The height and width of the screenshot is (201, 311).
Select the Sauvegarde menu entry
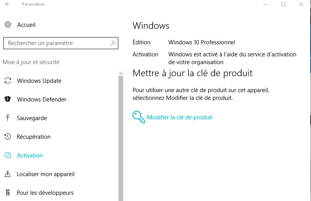[33, 118]
